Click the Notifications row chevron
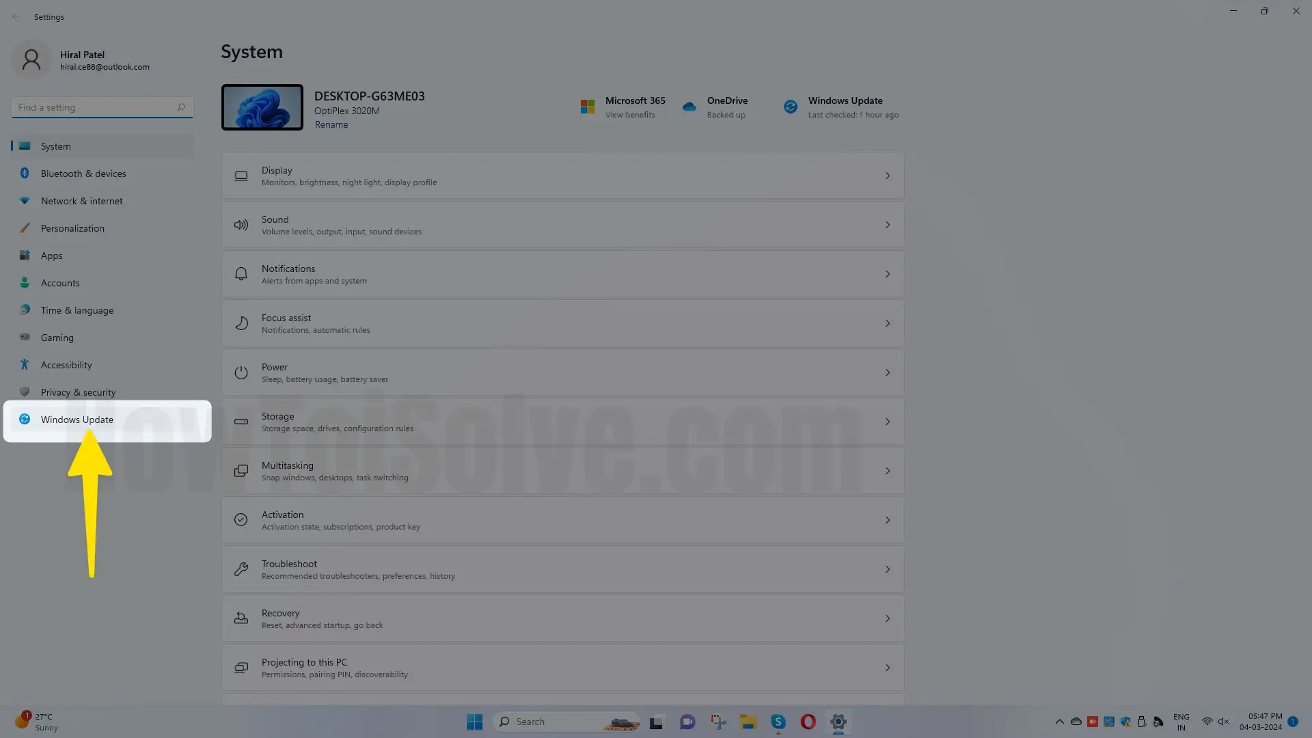 (x=888, y=274)
